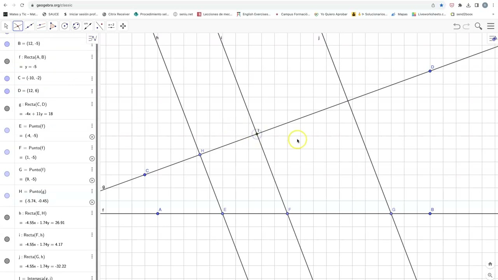Play animation for point H
Image resolution: width=498 pixels, height=280 pixels.
point(92,202)
